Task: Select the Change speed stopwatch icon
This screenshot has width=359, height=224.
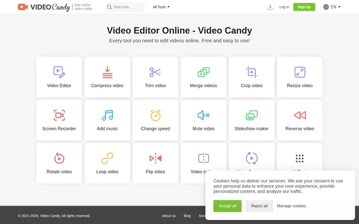Action: tap(155, 115)
